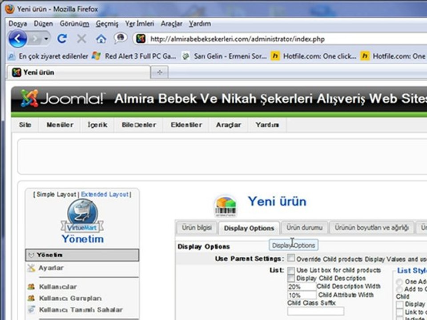Open the Firefox Araçlar menu

tap(171, 24)
